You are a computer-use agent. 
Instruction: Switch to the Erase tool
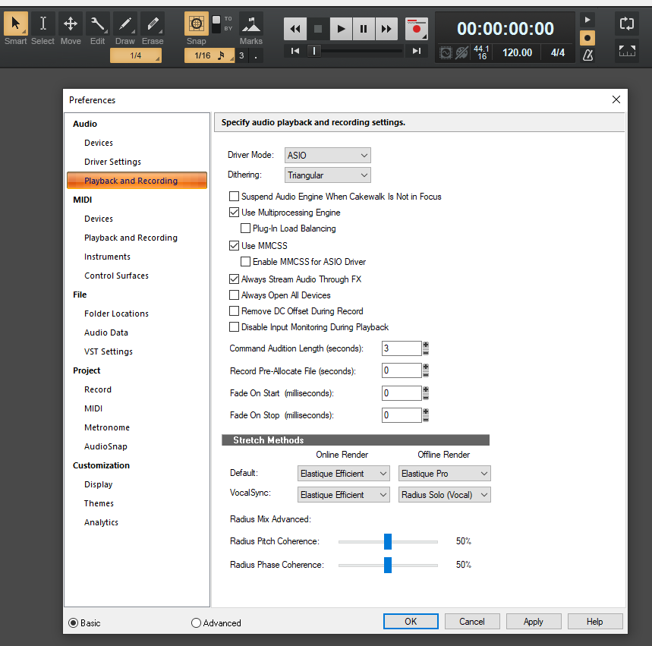click(153, 24)
